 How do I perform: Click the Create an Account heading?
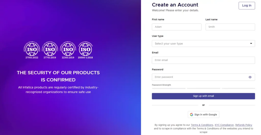(175, 5)
